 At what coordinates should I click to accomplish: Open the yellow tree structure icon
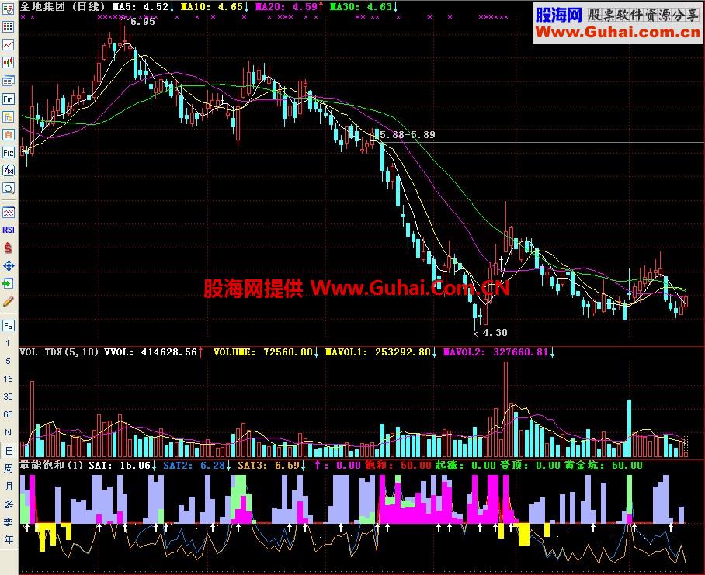pos(8,117)
